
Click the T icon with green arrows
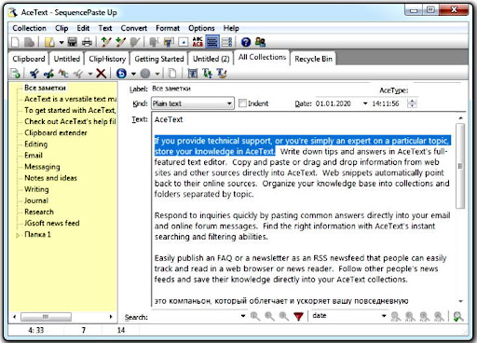(207, 74)
